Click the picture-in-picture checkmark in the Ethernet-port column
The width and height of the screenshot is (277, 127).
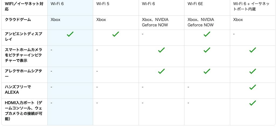(x=253, y=50)
